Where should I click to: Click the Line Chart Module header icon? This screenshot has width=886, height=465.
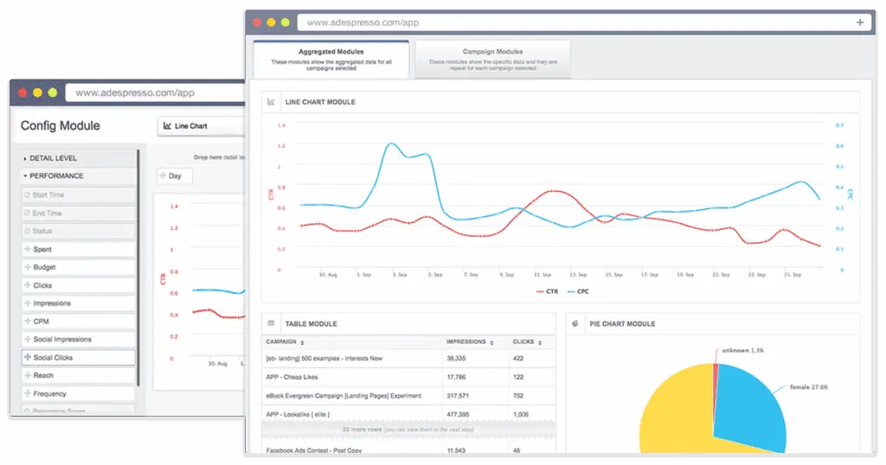tap(272, 102)
